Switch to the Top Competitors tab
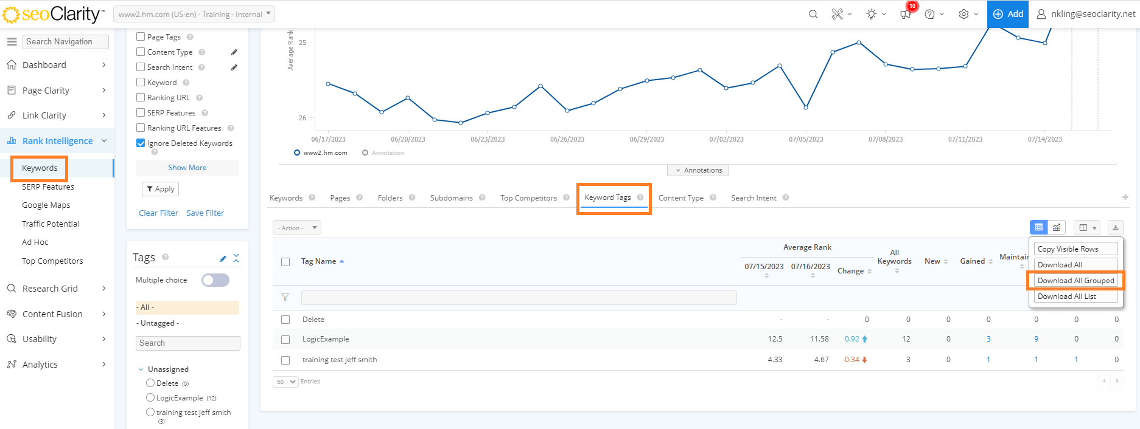Screen dimensions: 1140x429 tap(528, 198)
